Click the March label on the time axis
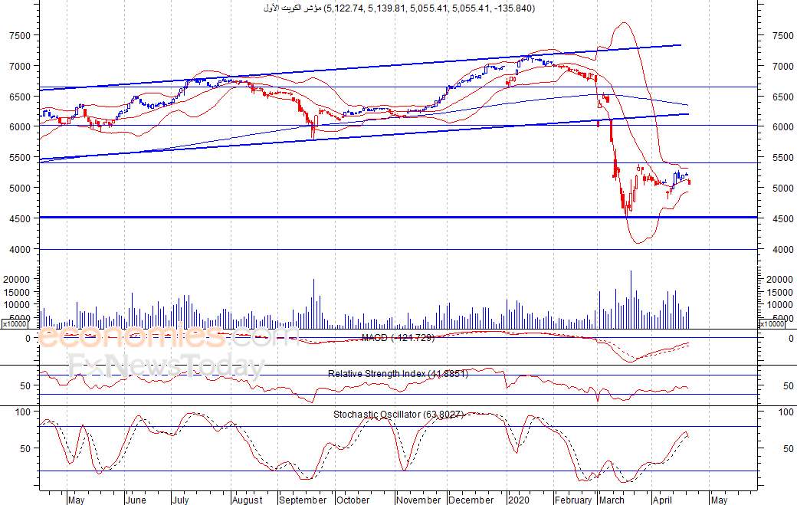This screenshot has width=797, height=505. click(x=612, y=500)
